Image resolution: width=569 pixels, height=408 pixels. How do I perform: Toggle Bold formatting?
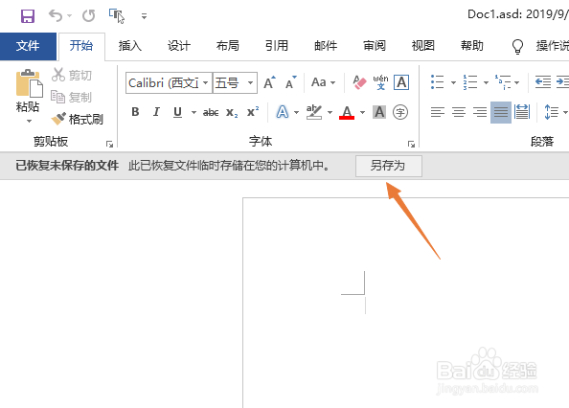coord(135,112)
